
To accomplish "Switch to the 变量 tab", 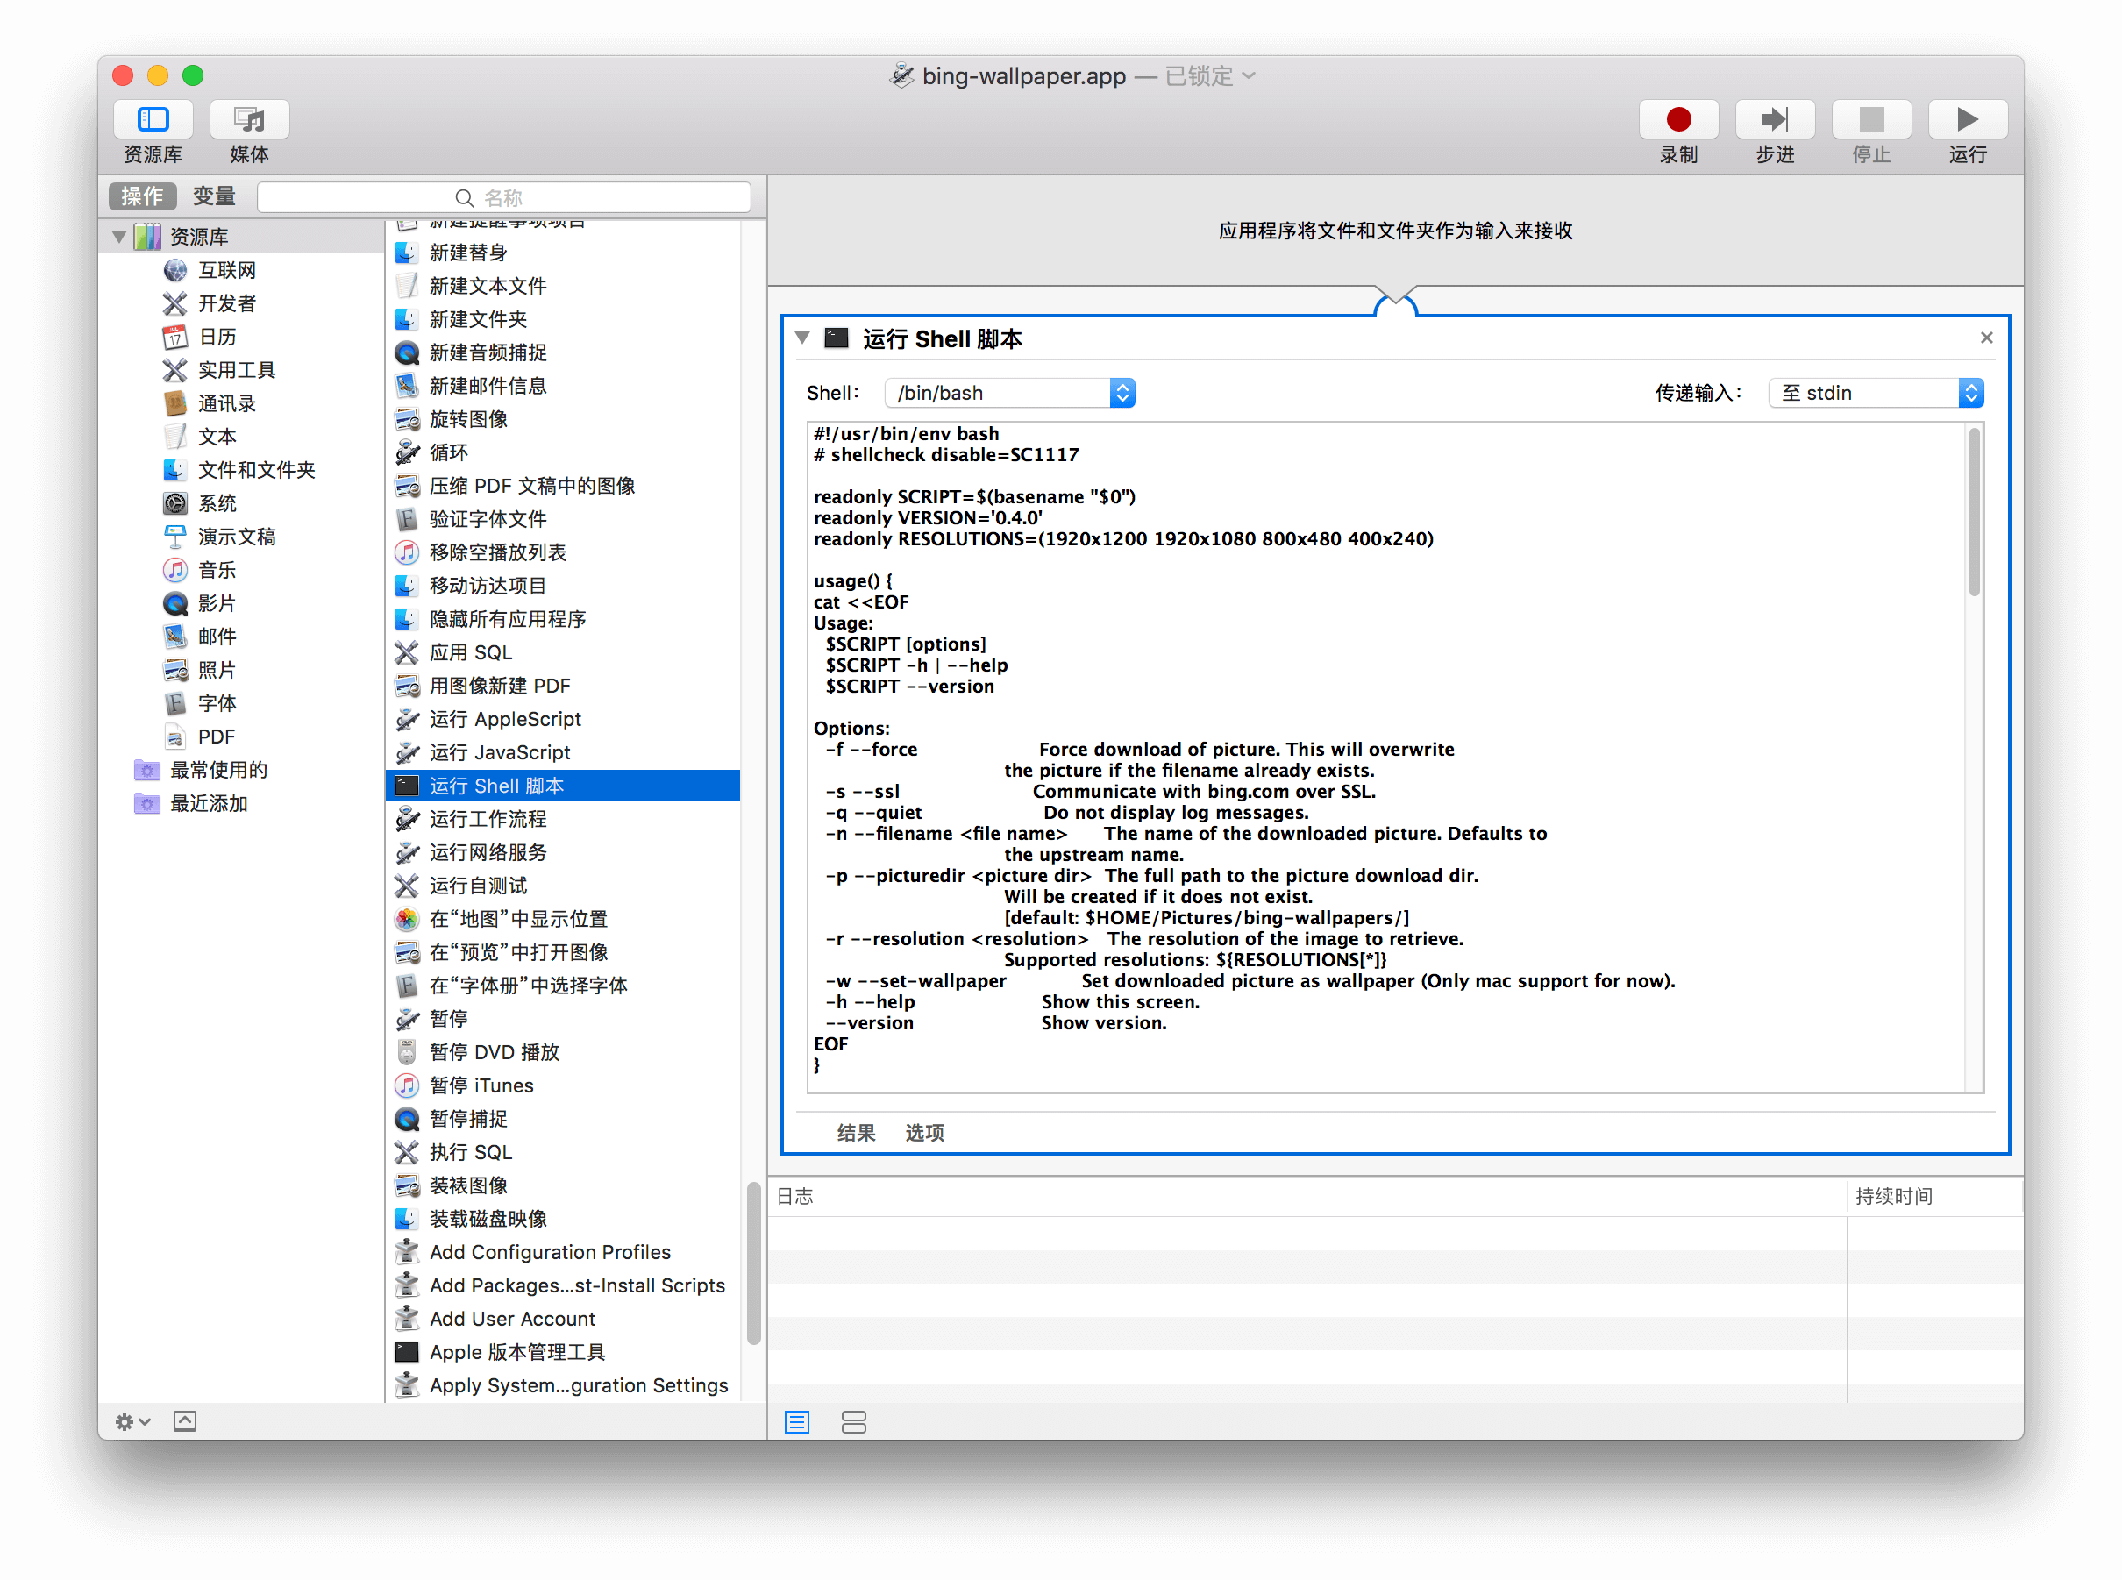I will 214,196.
